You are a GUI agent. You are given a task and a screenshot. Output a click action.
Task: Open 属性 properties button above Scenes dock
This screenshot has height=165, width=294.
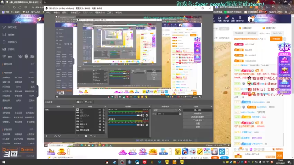click(x=80, y=102)
